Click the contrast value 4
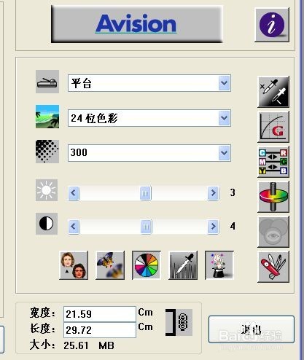This screenshot has width=304, height=360. [x=233, y=226]
